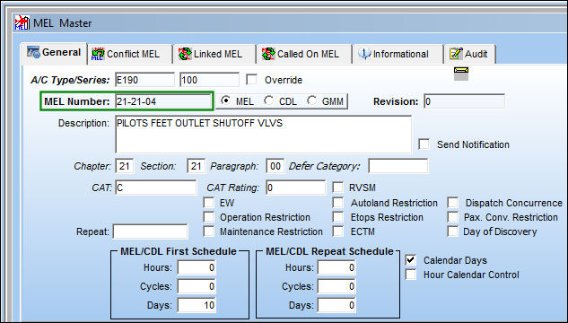Click Repeat Schedule Days field
This screenshot has height=323, width=568.
pyautogui.click(x=336, y=305)
